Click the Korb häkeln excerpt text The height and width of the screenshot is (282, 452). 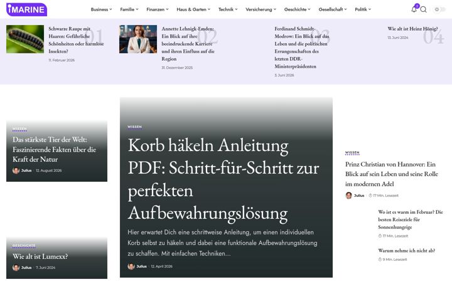click(222, 243)
